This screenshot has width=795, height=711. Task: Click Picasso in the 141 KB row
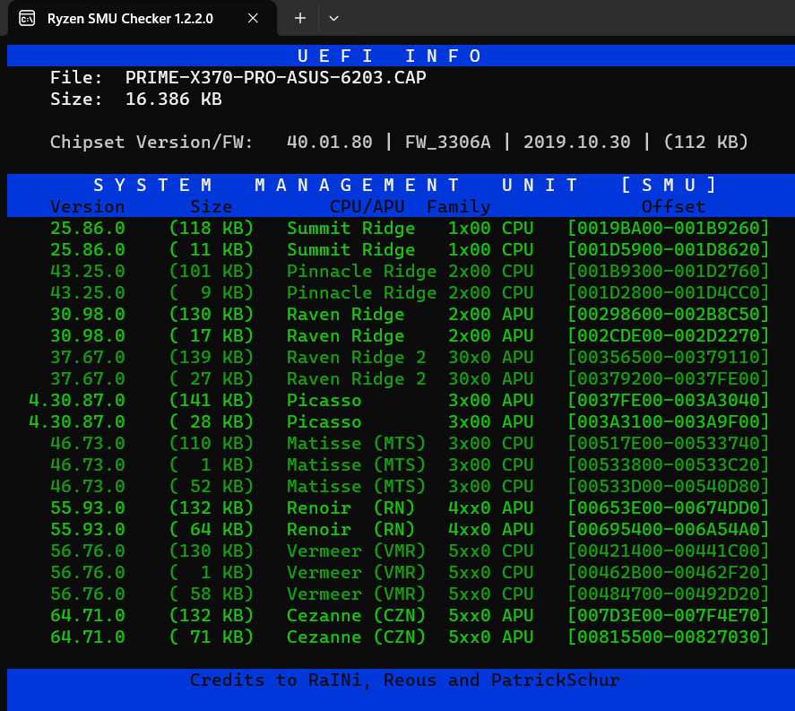(x=324, y=401)
